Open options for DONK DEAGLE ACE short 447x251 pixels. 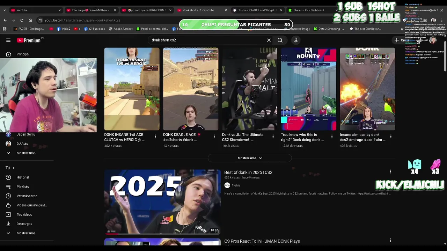214,137
